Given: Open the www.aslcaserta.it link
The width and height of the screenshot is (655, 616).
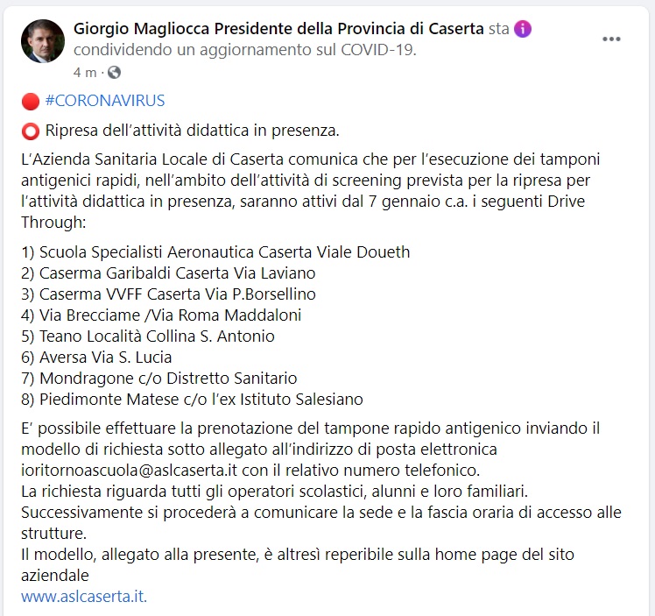Looking at the screenshot, I should (84, 597).
